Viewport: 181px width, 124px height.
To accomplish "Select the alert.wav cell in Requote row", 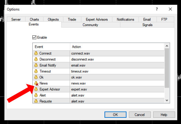I will coord(117,101).
